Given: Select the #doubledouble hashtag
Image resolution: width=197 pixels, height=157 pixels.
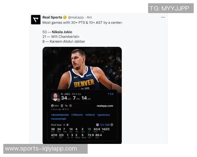Looking at the screenshot, I should tap(60, 115).
